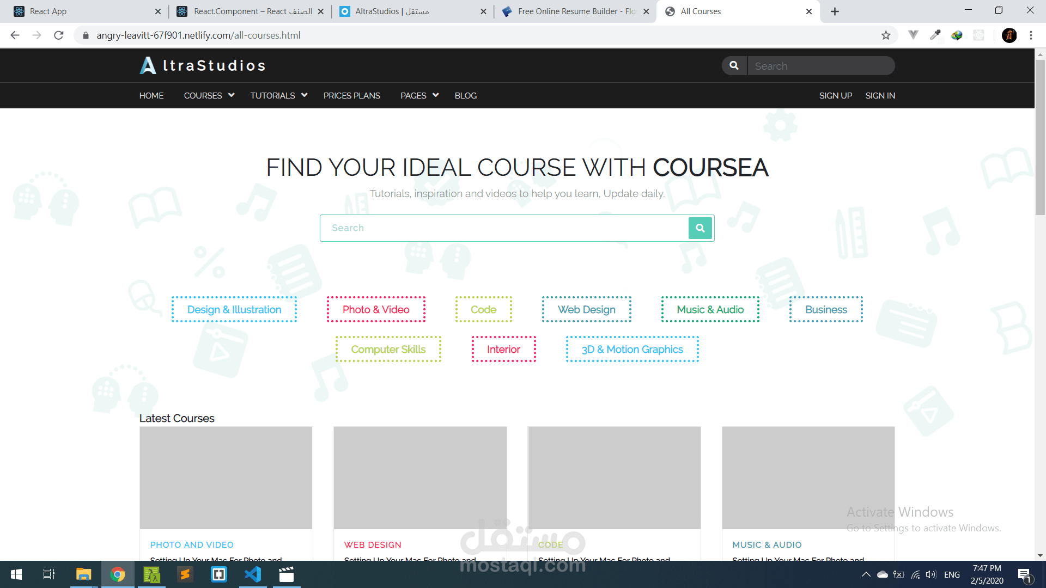Open the Prices Plans menu item
Viewport: 1046px width, 588px height.
click(351, 95)
